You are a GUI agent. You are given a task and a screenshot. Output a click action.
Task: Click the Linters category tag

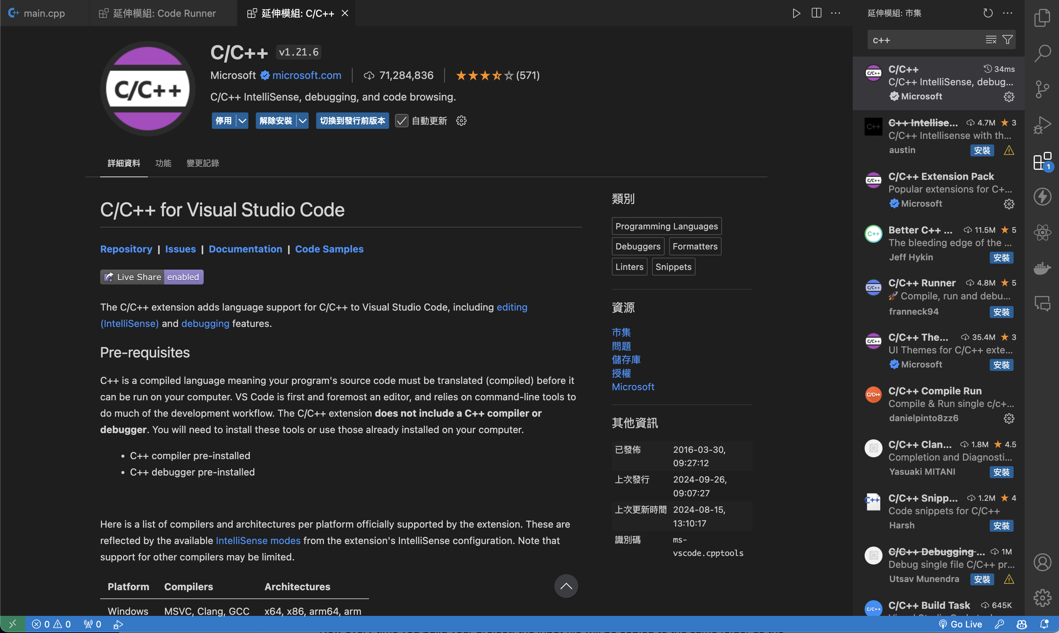tap(630, 267)
